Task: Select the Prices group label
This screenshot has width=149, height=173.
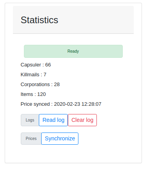Action: pos(31,138)
